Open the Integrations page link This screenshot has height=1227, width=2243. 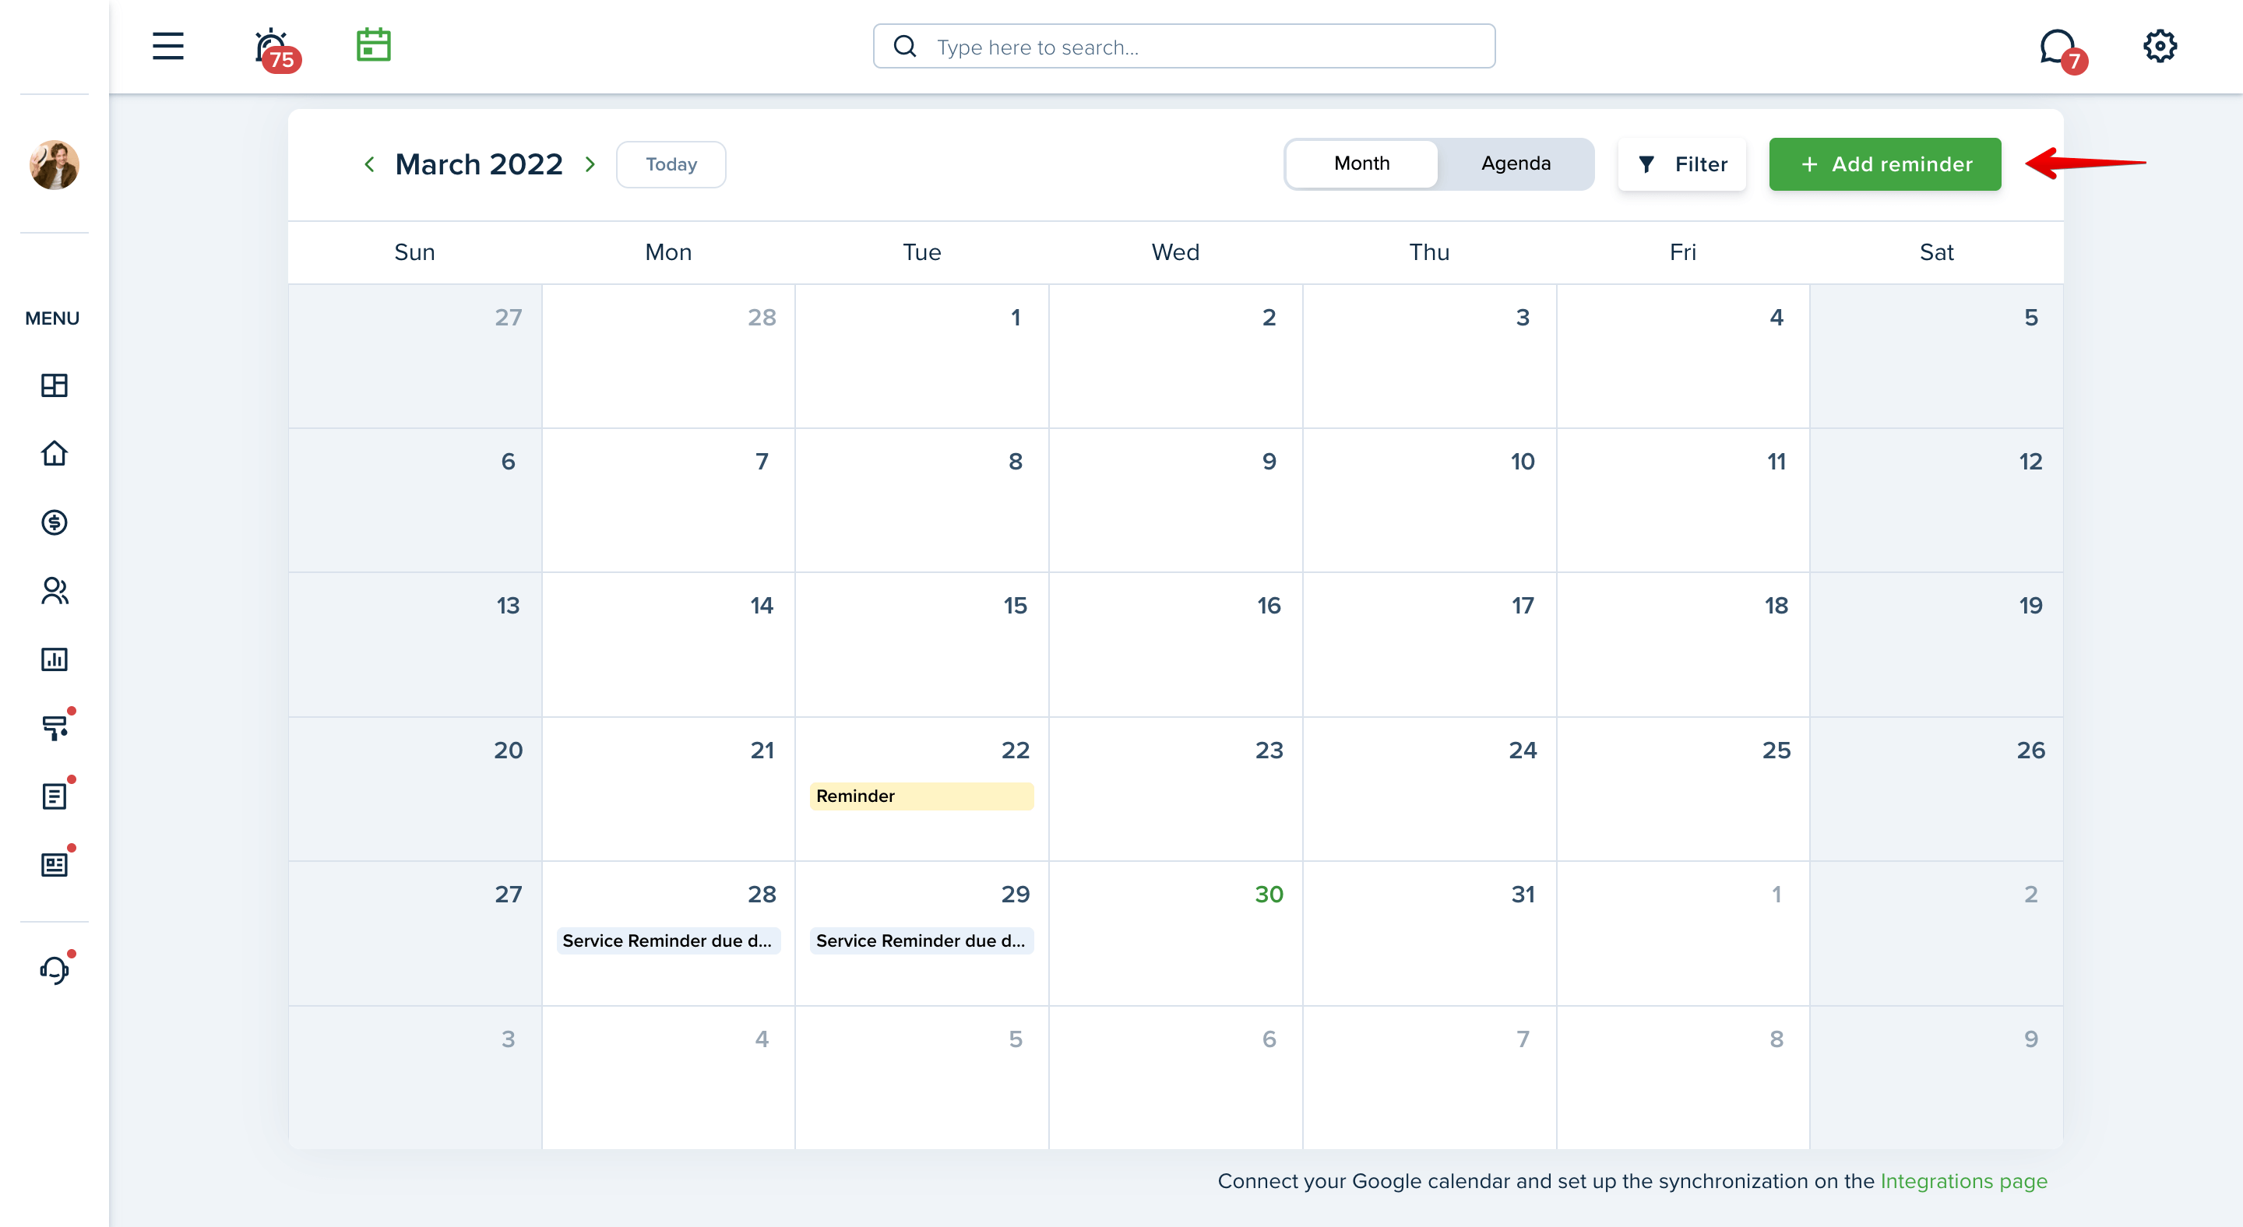coord(1963,1181)
